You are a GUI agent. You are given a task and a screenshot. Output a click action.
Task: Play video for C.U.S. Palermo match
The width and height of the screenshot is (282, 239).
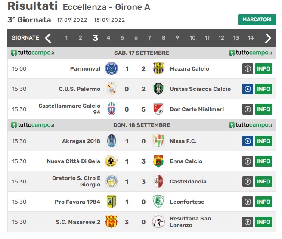click(x=248, y=89)
